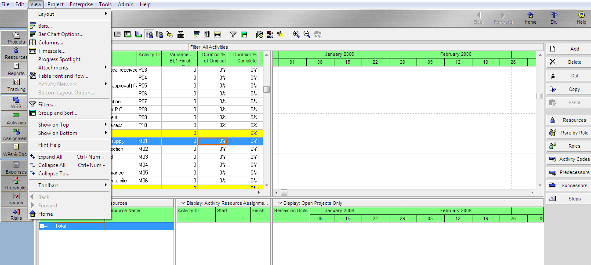Click the Zoom In magnifier icon
591x265 pixels.
(296, 34)
